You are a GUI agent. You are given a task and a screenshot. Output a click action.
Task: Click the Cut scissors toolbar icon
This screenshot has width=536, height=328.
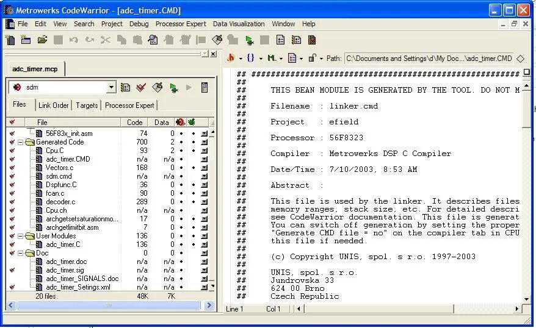pos(105,40)
